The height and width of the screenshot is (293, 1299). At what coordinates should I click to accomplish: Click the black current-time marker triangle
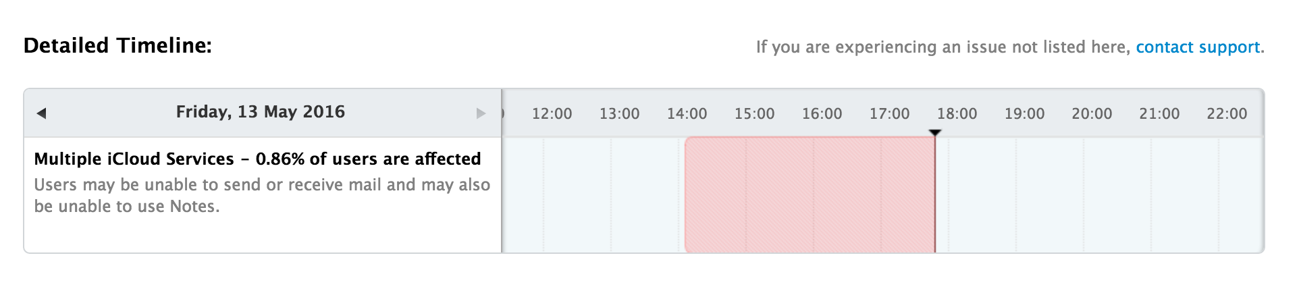[x=934, y=133]
